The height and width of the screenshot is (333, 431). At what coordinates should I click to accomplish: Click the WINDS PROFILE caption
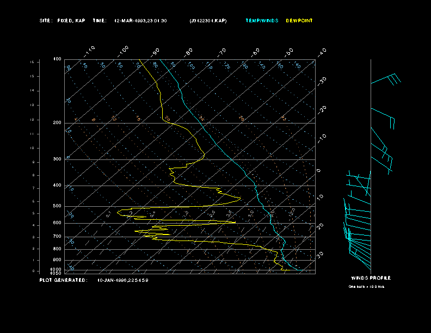coord(371,278)
